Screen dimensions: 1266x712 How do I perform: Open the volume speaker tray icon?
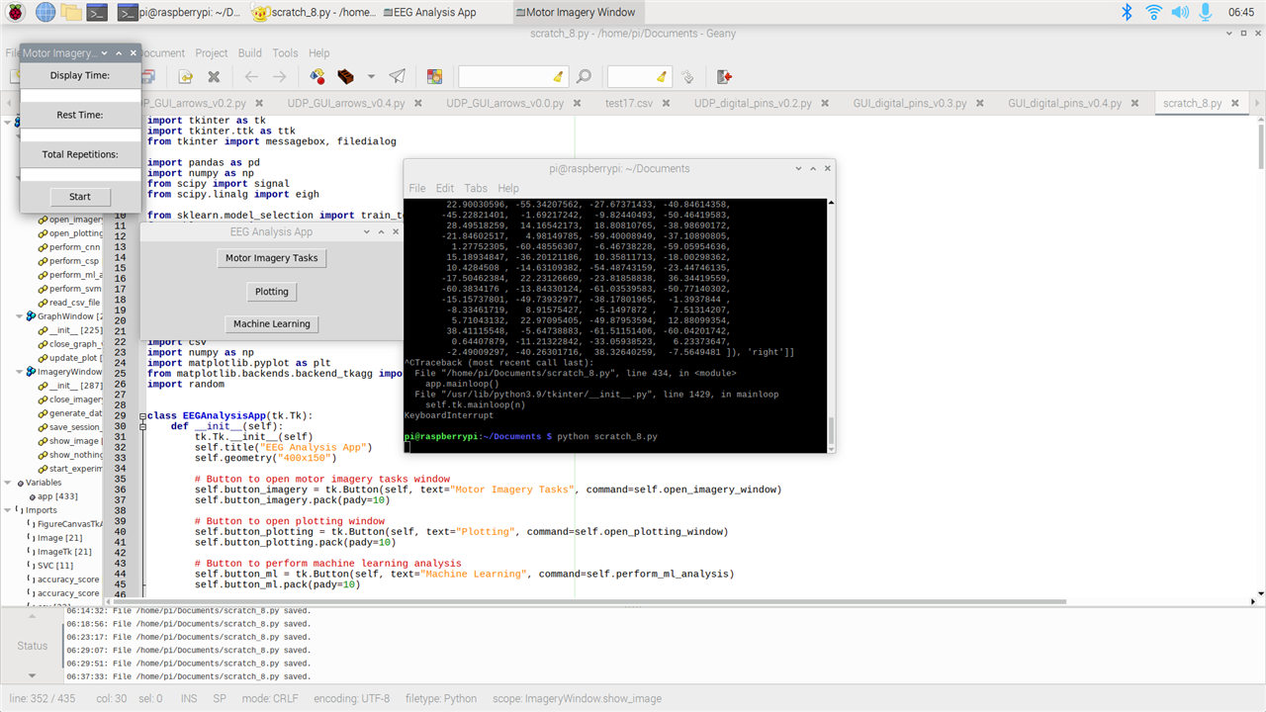(1180, 12)
